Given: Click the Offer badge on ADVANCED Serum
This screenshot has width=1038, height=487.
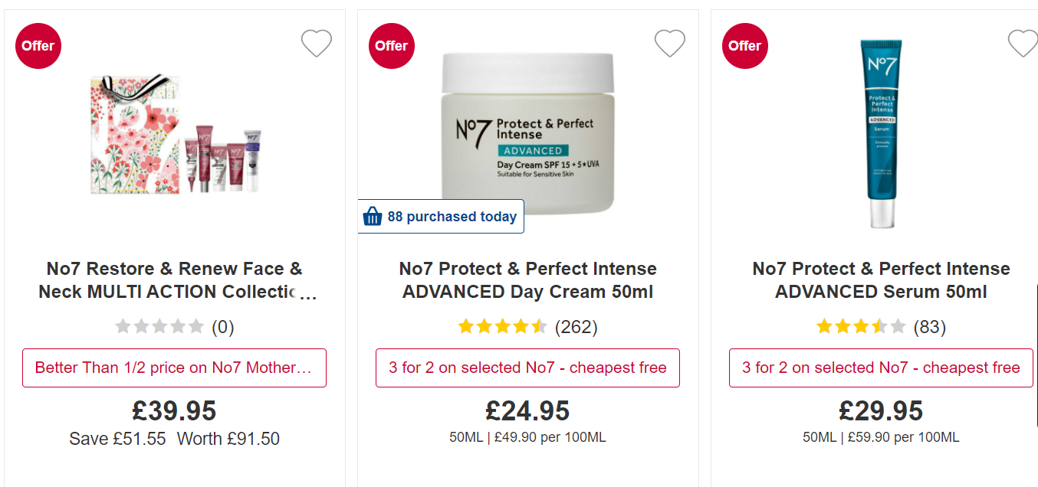Looking at the screenshot, I should point(745,46).
